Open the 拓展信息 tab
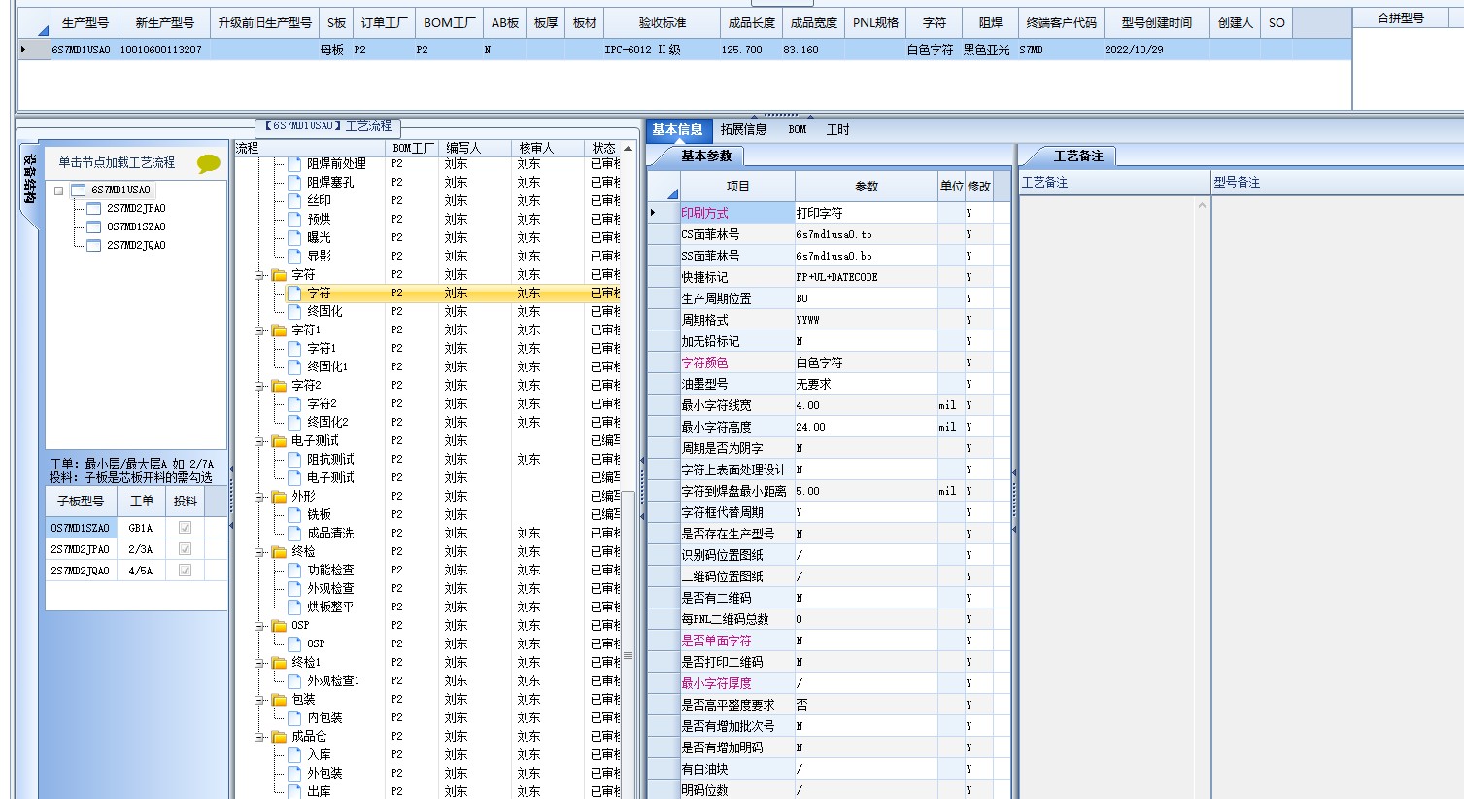 (x=744, y=130)
